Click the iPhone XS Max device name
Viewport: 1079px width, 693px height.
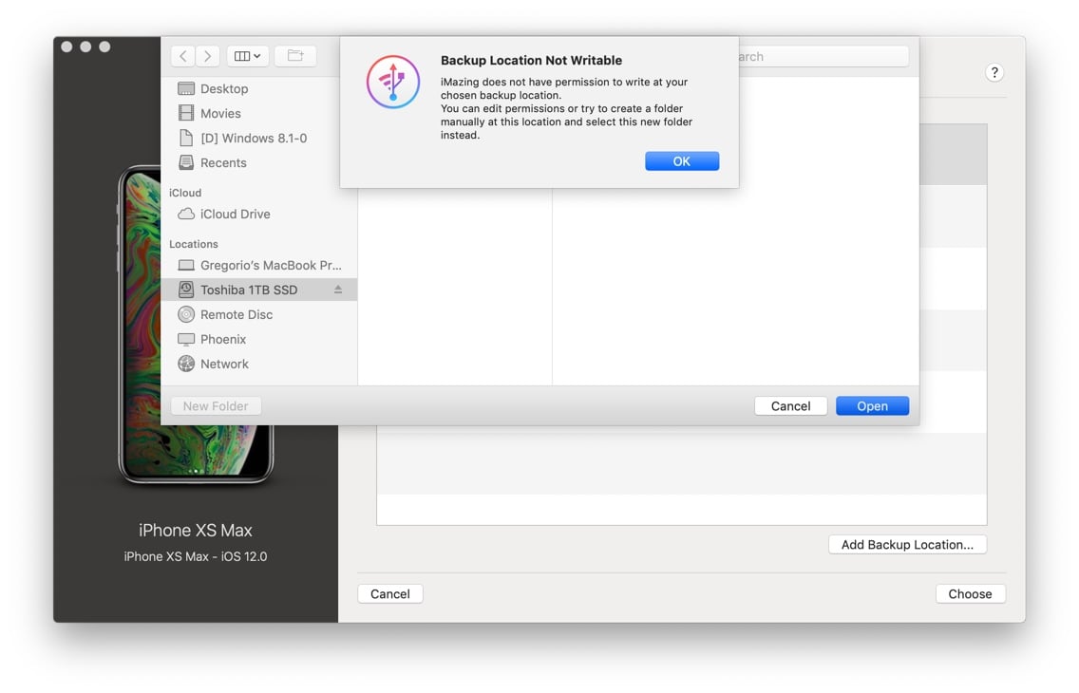(196, 530)
